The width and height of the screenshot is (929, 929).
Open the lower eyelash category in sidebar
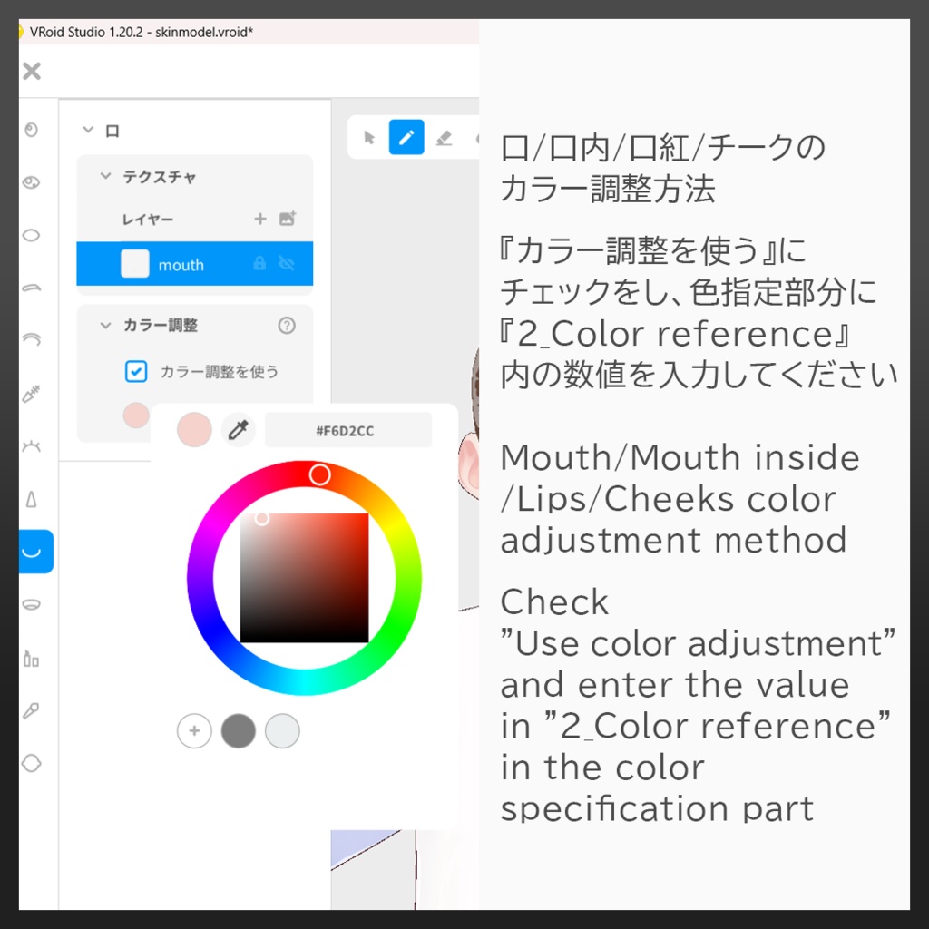pos(32,445)
